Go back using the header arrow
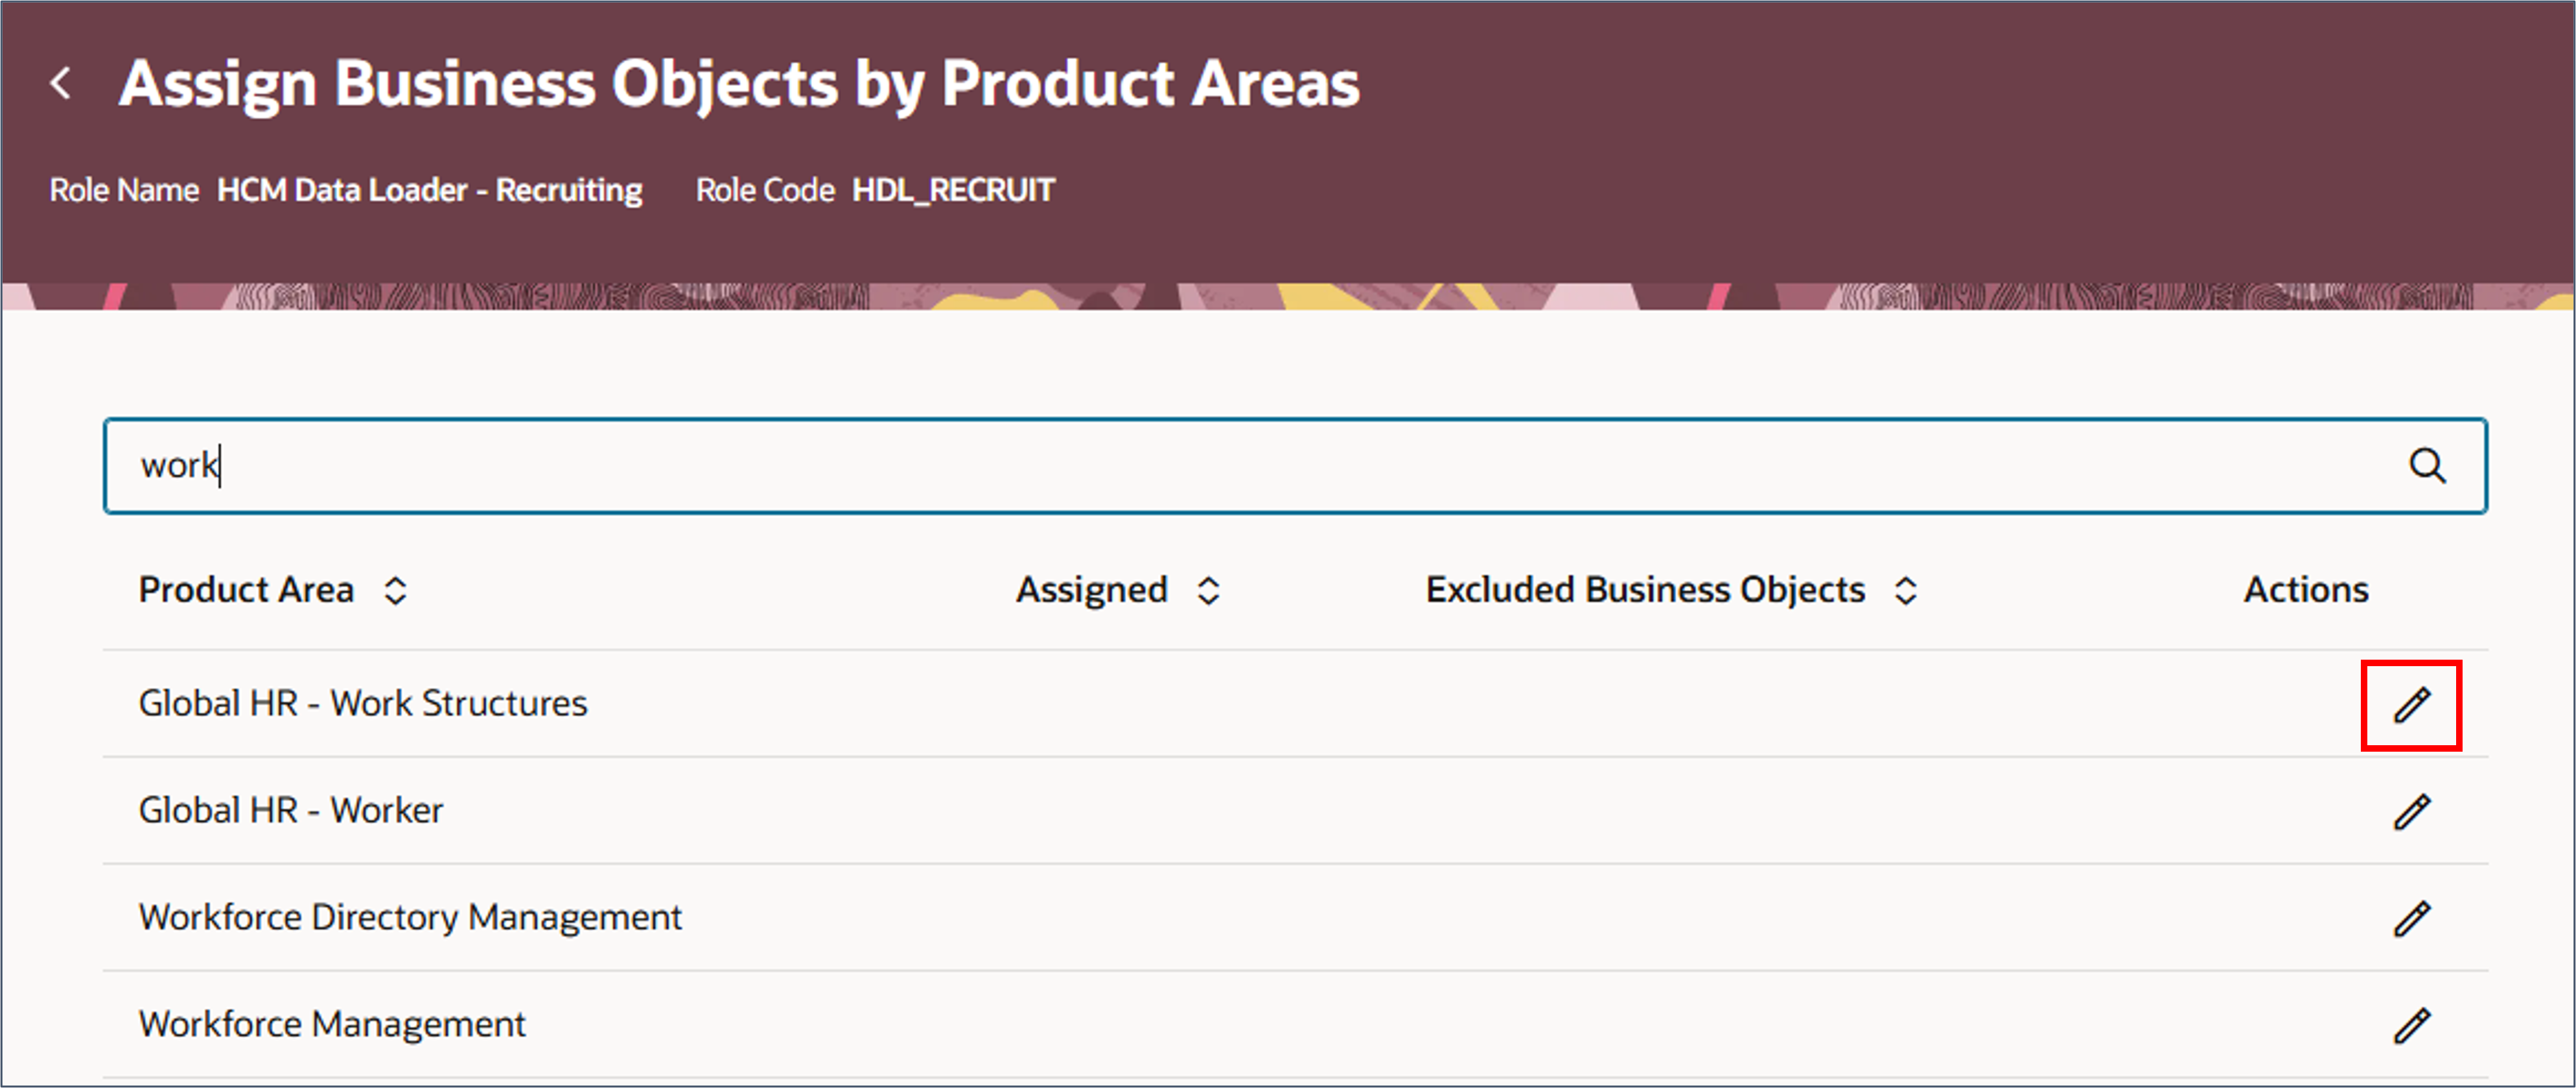This screenshot has width=2576, height=1088. click(61, 83)
